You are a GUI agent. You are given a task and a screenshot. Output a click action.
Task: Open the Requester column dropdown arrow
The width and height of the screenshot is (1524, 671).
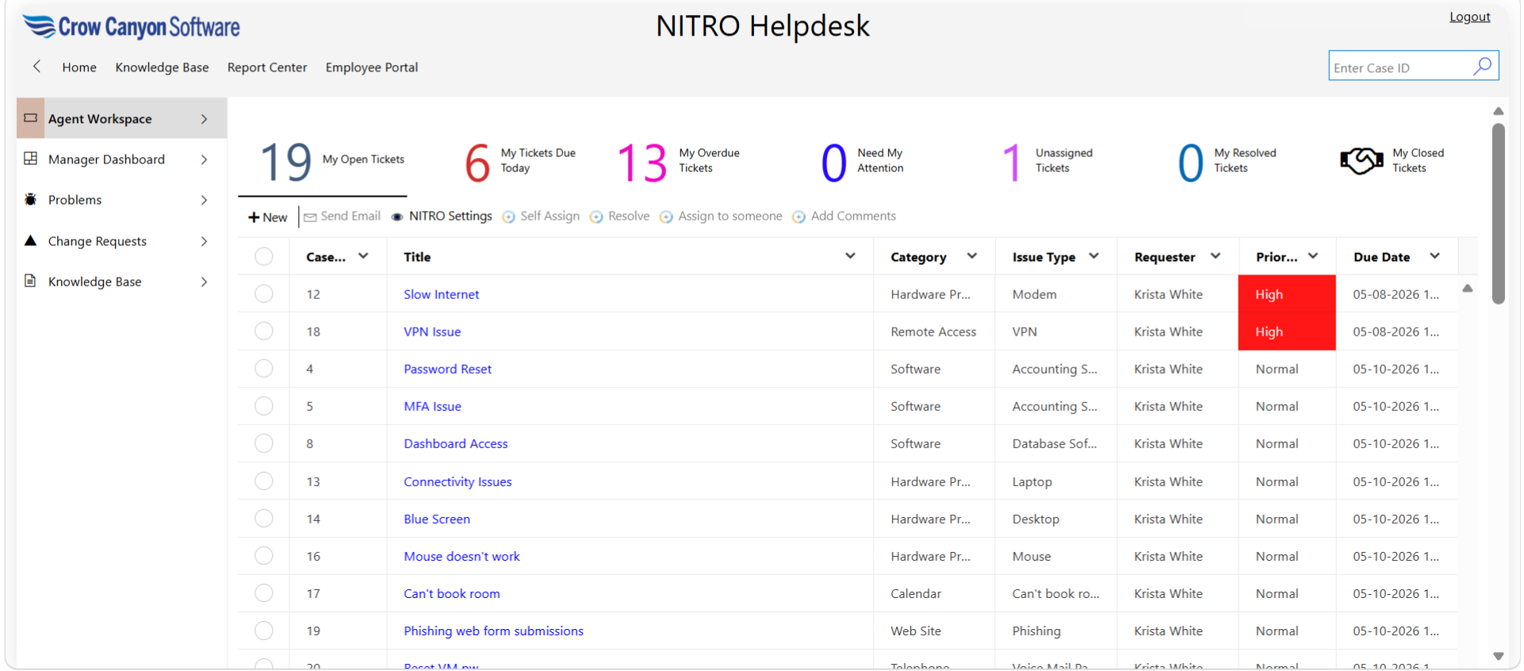tap(1216, 256)
